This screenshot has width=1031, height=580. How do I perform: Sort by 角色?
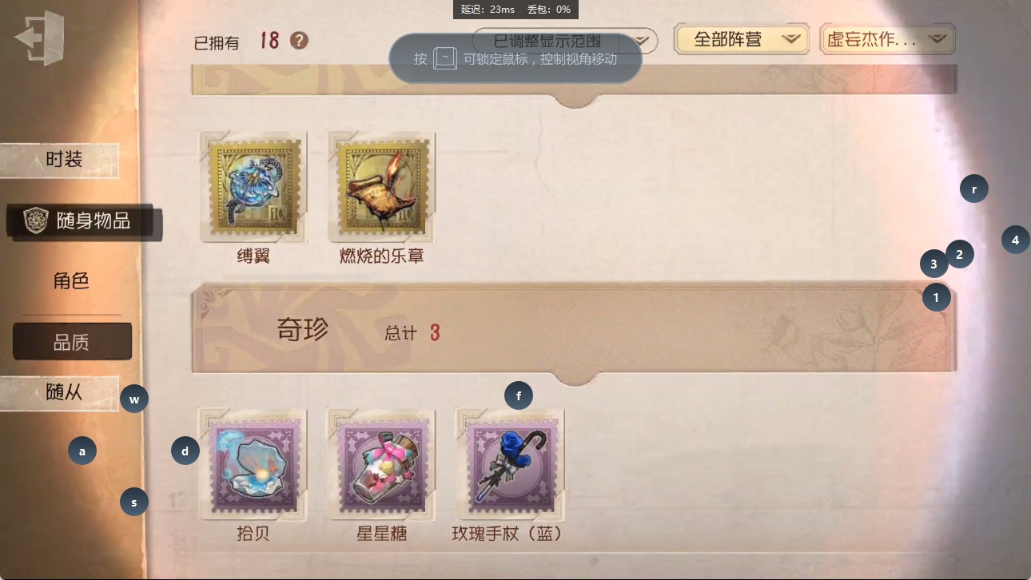(x=70, y=281)
